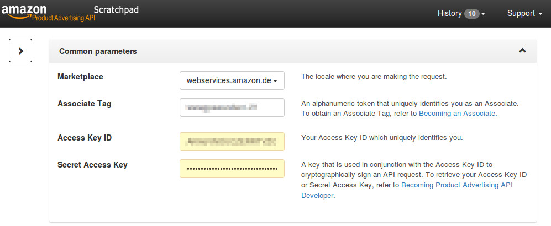Focus the Secret Access Key field
This screenshot has width=551, height=226.
232,169
